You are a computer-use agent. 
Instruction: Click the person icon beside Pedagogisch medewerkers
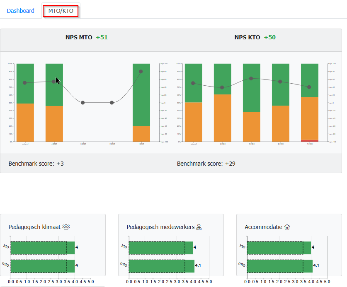point(199,227)
